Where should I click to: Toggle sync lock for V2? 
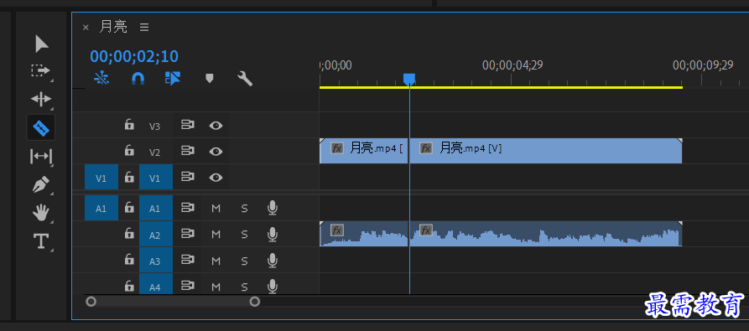pyautogui.click(x=188, y=151)
